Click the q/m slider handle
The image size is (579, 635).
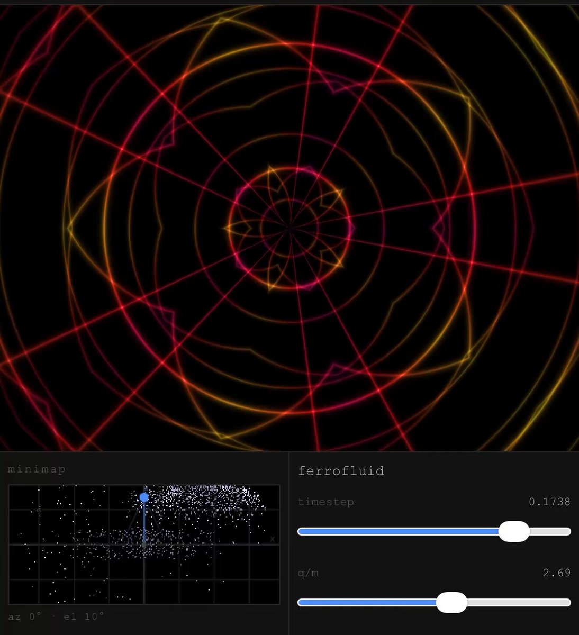click(451, 602)
